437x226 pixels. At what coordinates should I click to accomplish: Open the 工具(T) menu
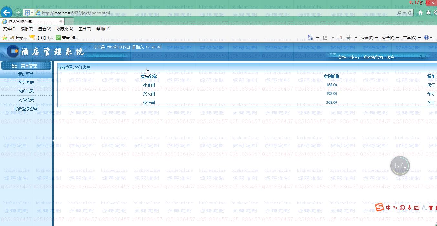tap(85, 29)
